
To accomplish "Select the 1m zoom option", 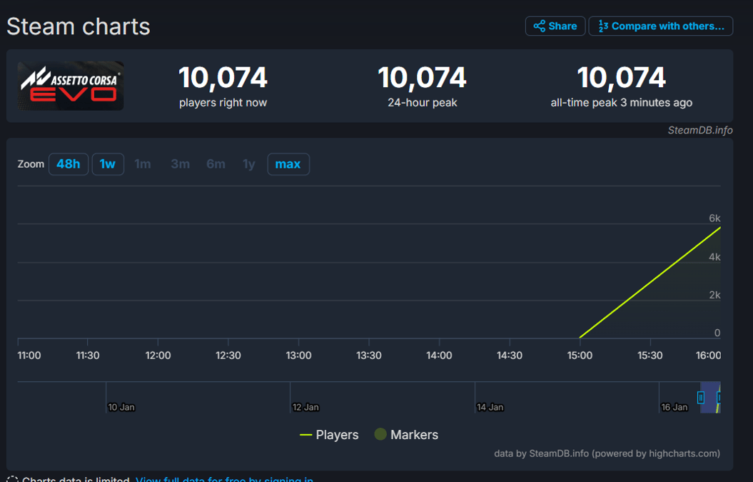I will (143, 164).
